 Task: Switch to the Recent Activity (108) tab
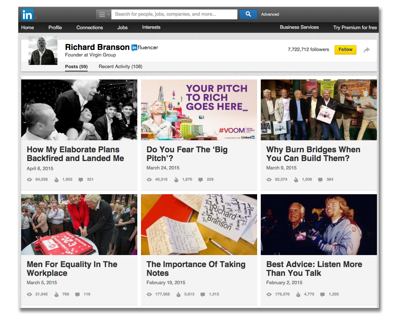(x=121, y=67)
